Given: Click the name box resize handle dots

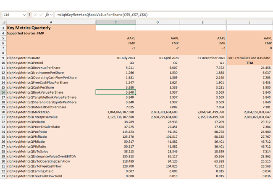Looking at the screenshot, I should point(29,15).
